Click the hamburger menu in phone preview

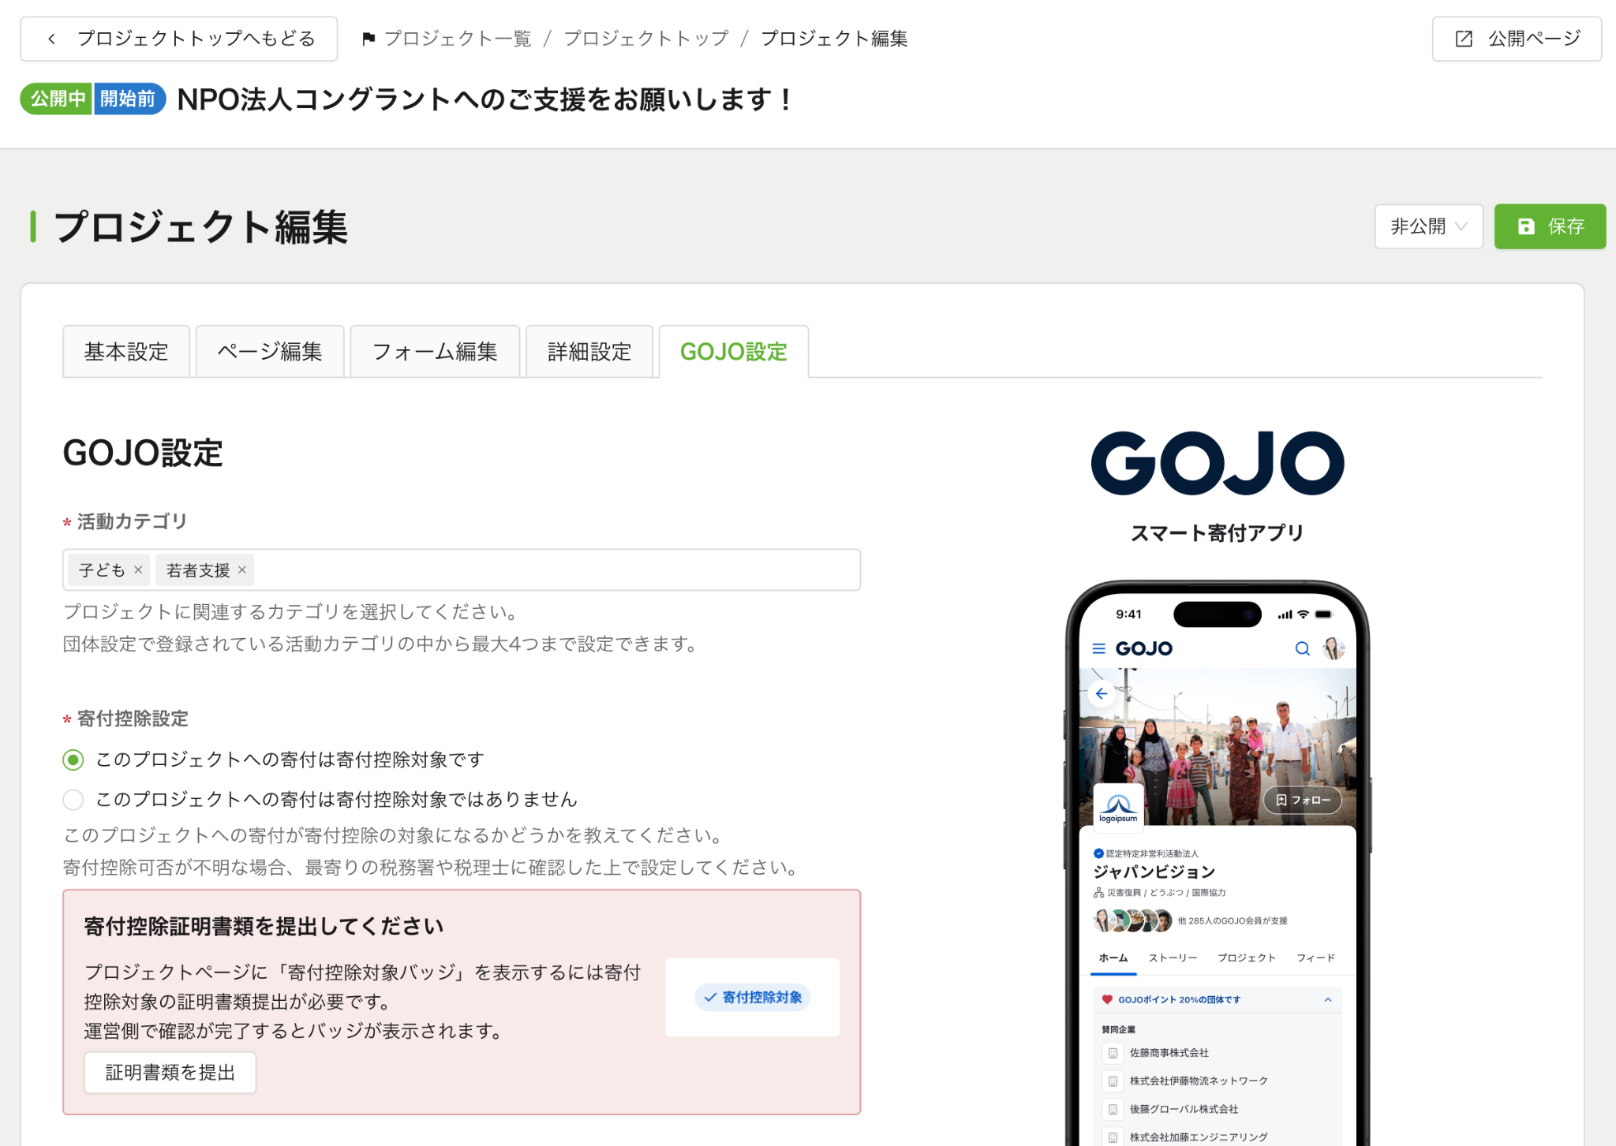1098,648
